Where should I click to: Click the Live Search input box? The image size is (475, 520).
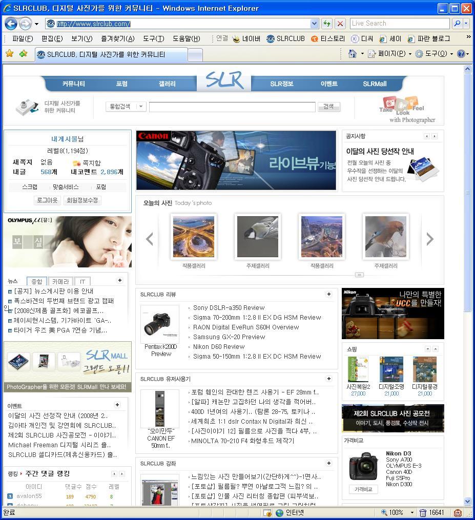[x=399, y=23]
